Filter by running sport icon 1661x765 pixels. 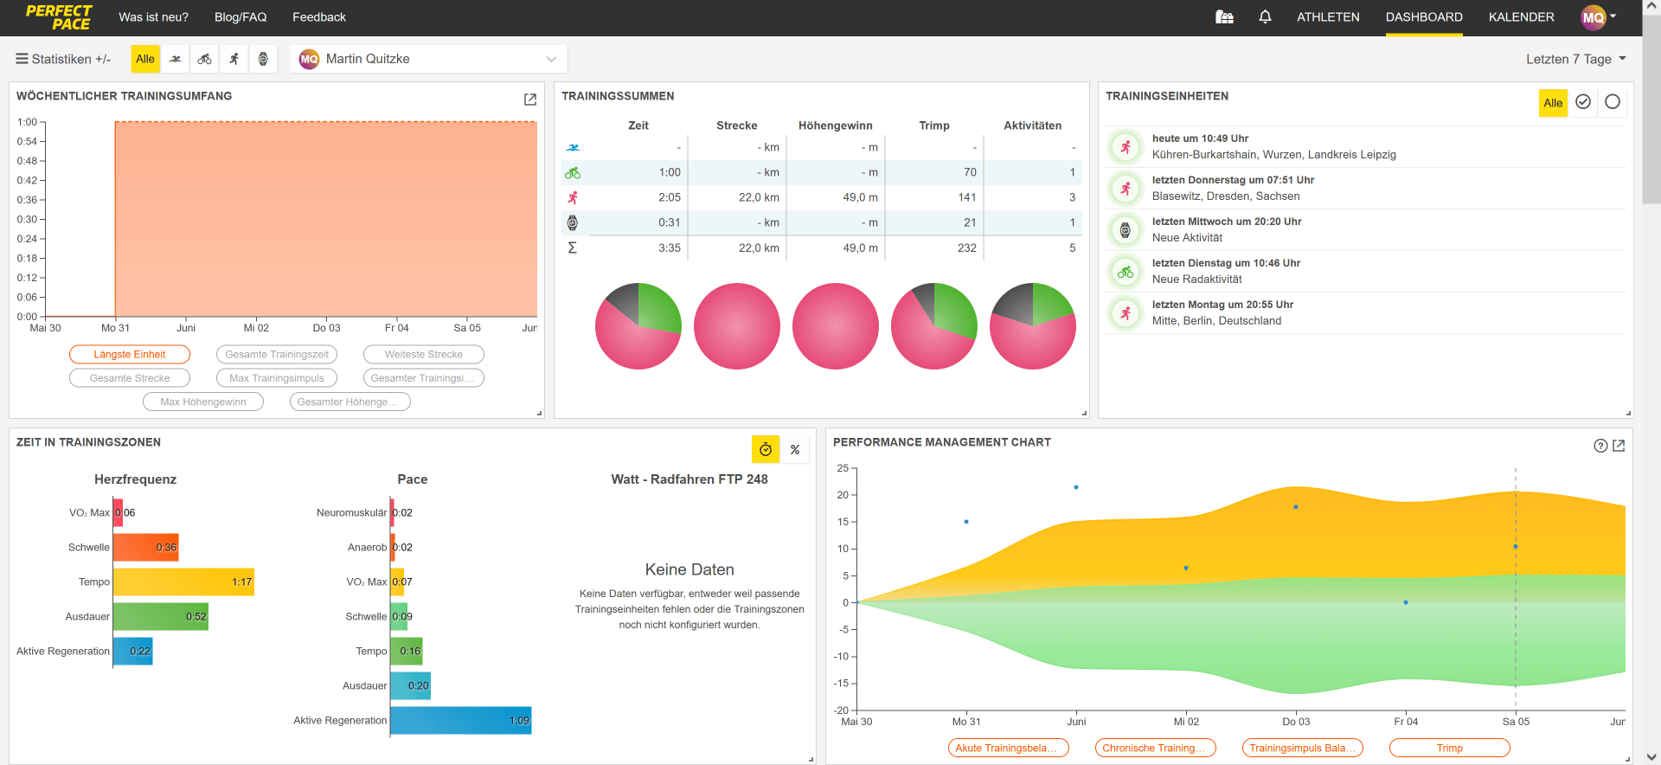point(234,59)
